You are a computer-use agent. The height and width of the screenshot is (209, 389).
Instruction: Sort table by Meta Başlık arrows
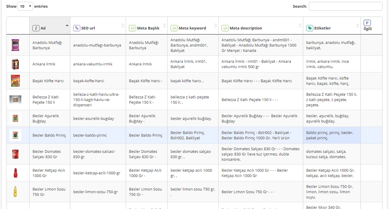coord(165,26)
